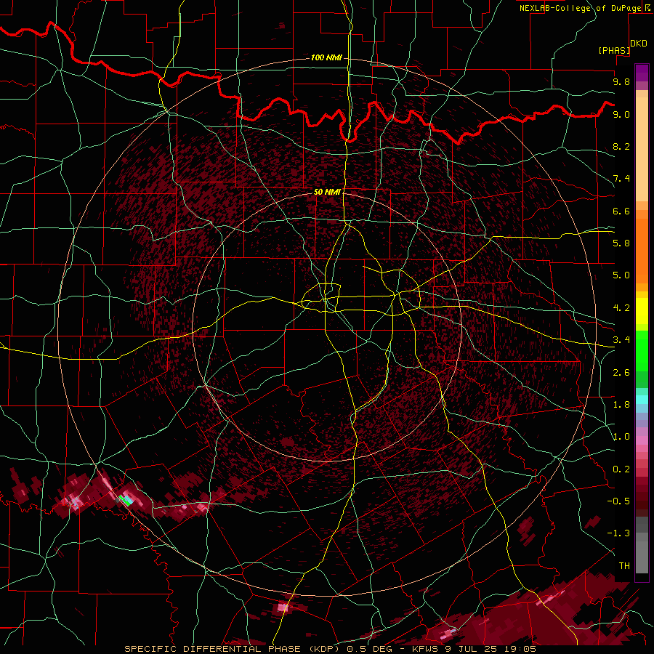Click the green-cyan high KDP storm core
Image resolution: width=654 pixels, height=654 pixels.
126,500
